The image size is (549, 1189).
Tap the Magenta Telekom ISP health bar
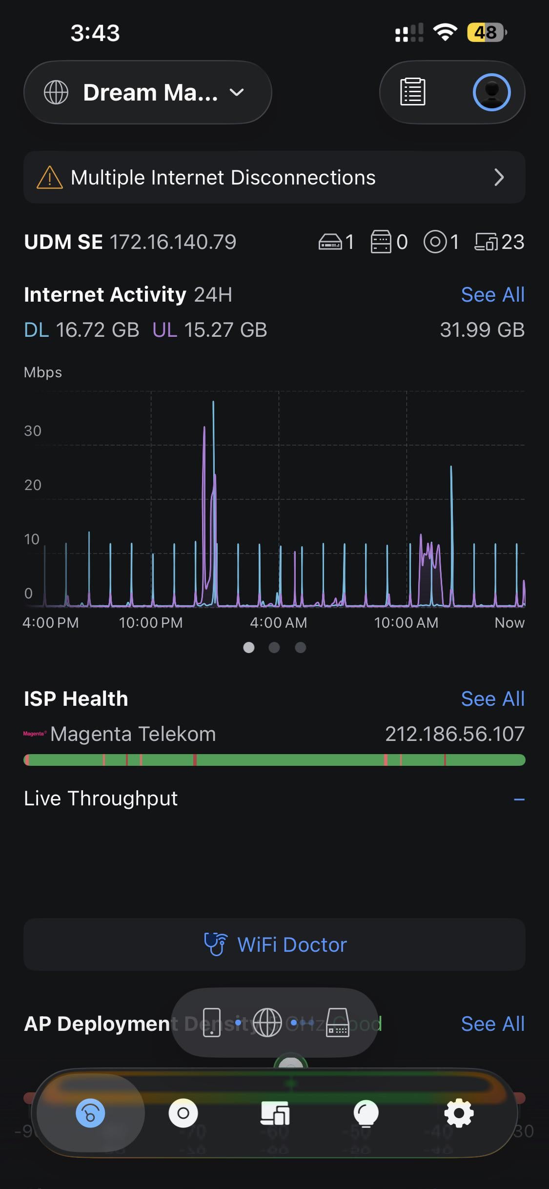pyautogui.click(x=274, y=760)
